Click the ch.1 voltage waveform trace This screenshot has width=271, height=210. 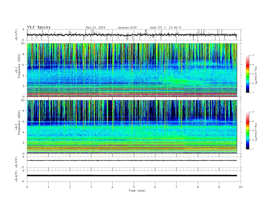click(x=132, y=35)
